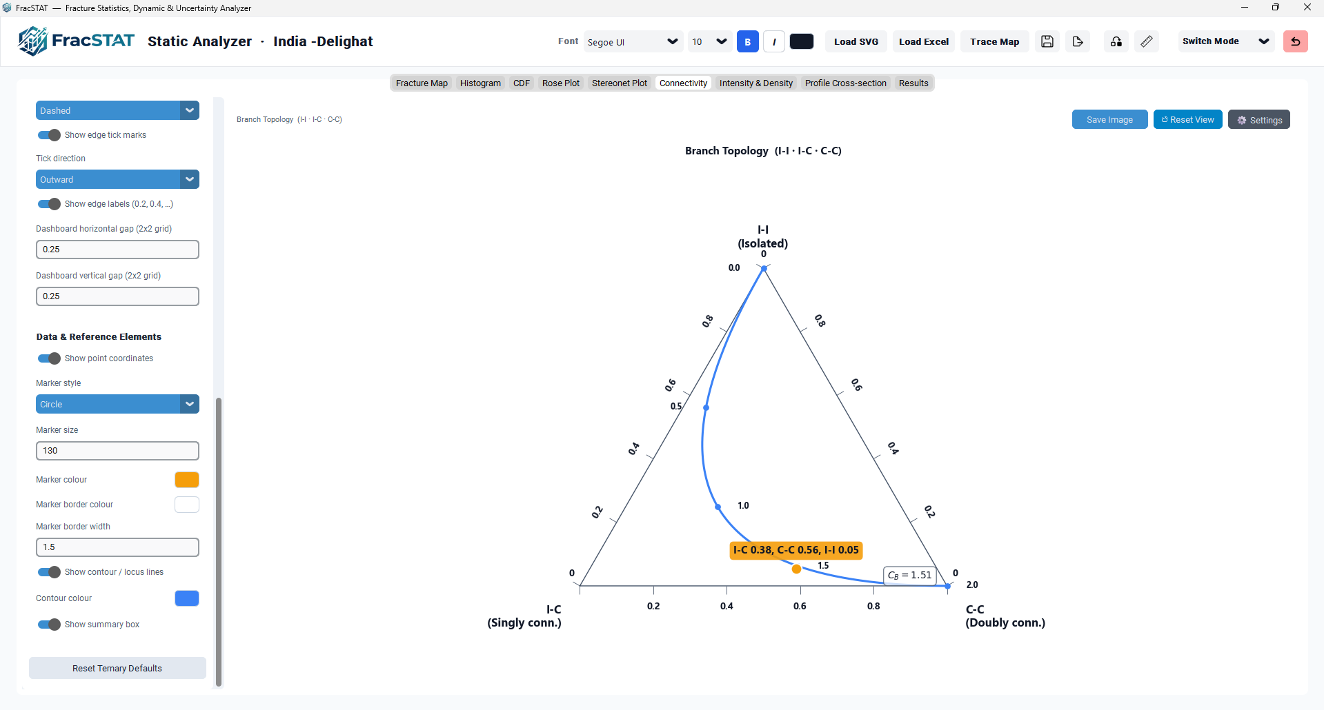This screenshot has height=710, width=1324.
Task: Disable Show summary box
Action: [49, 625]
